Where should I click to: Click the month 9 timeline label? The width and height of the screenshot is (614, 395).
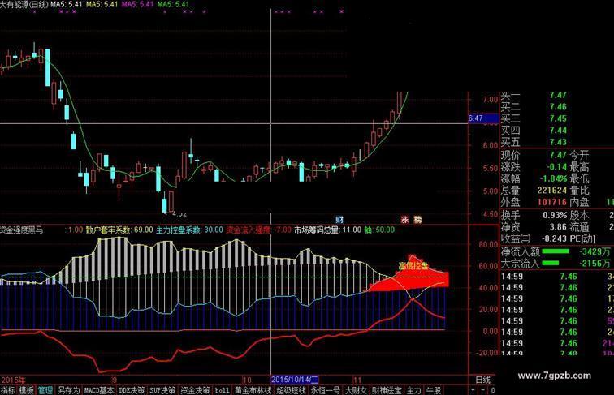[115, 380]
